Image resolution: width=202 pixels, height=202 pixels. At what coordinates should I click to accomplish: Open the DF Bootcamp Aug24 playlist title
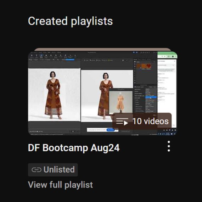pyautogui.click(x=74, y=148)
